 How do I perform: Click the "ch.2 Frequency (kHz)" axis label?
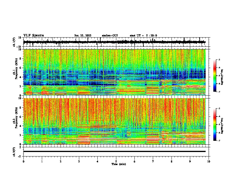15,118
